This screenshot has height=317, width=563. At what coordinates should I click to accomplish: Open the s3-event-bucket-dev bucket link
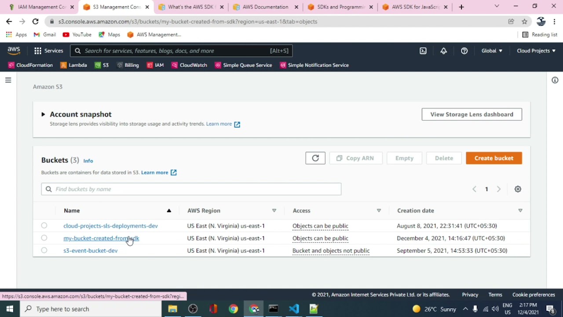(90, 250)
